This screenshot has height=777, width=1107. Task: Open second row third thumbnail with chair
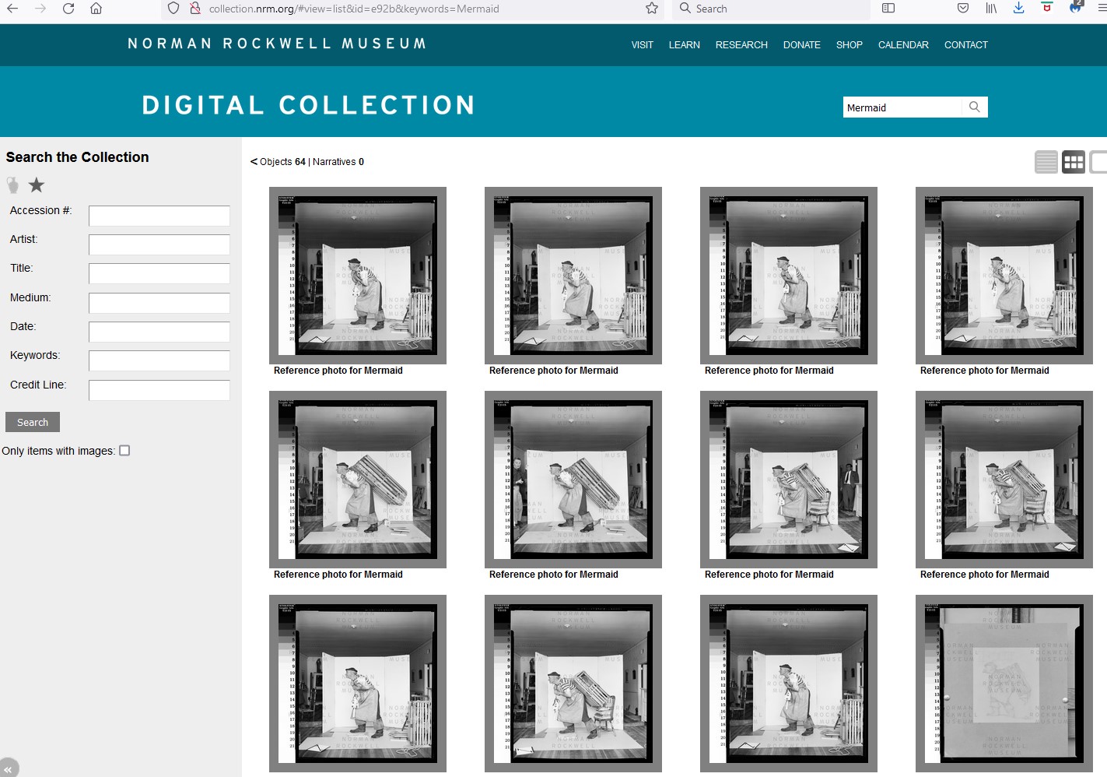(789, 480)
